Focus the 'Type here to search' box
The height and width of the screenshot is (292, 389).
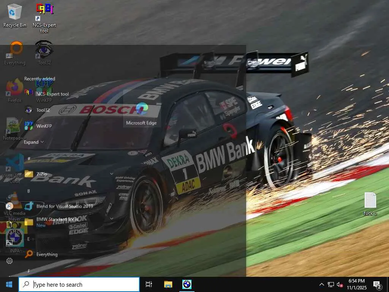click(79, 284)
